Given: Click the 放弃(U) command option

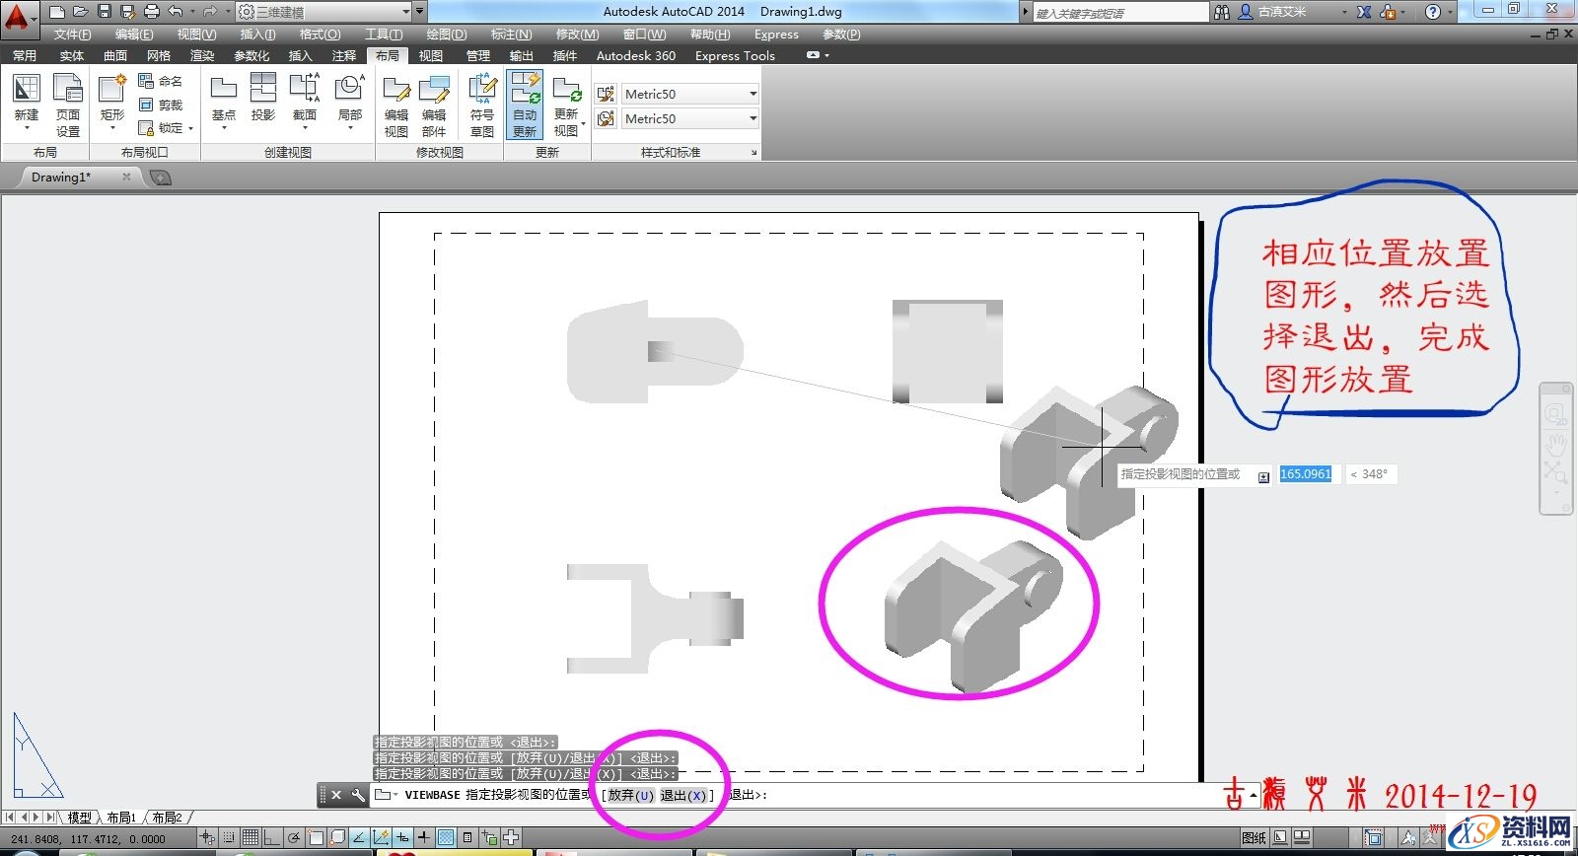Looking at the screenshot, I should 630,795.
